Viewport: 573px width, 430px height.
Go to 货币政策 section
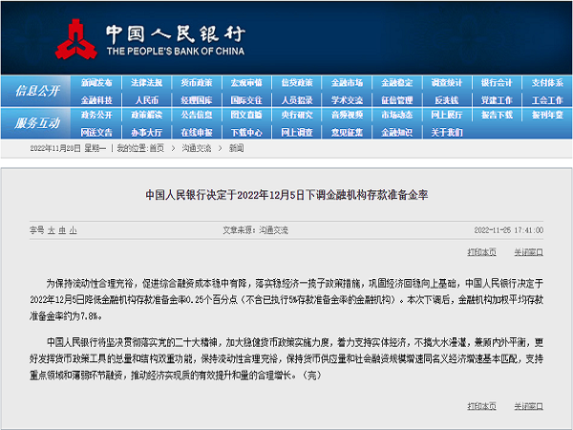click(x=197, y=83)
